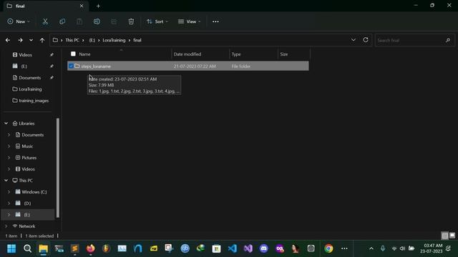Expand the (D:) drive node
This screenshot has width=458, height=257.
point(9,203)
